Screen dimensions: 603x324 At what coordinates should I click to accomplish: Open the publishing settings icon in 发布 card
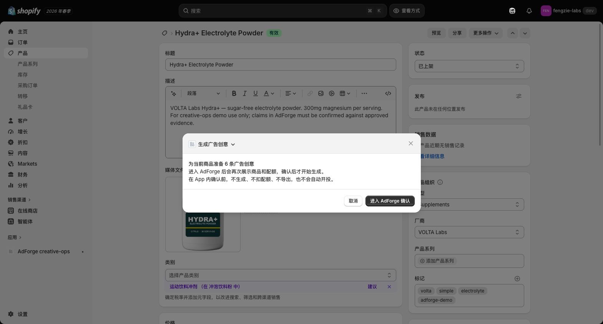(x=519, y=96)
